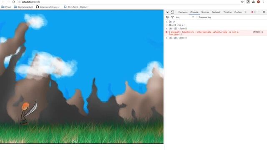Click the red shield extension icon

[x=258, y=2]
